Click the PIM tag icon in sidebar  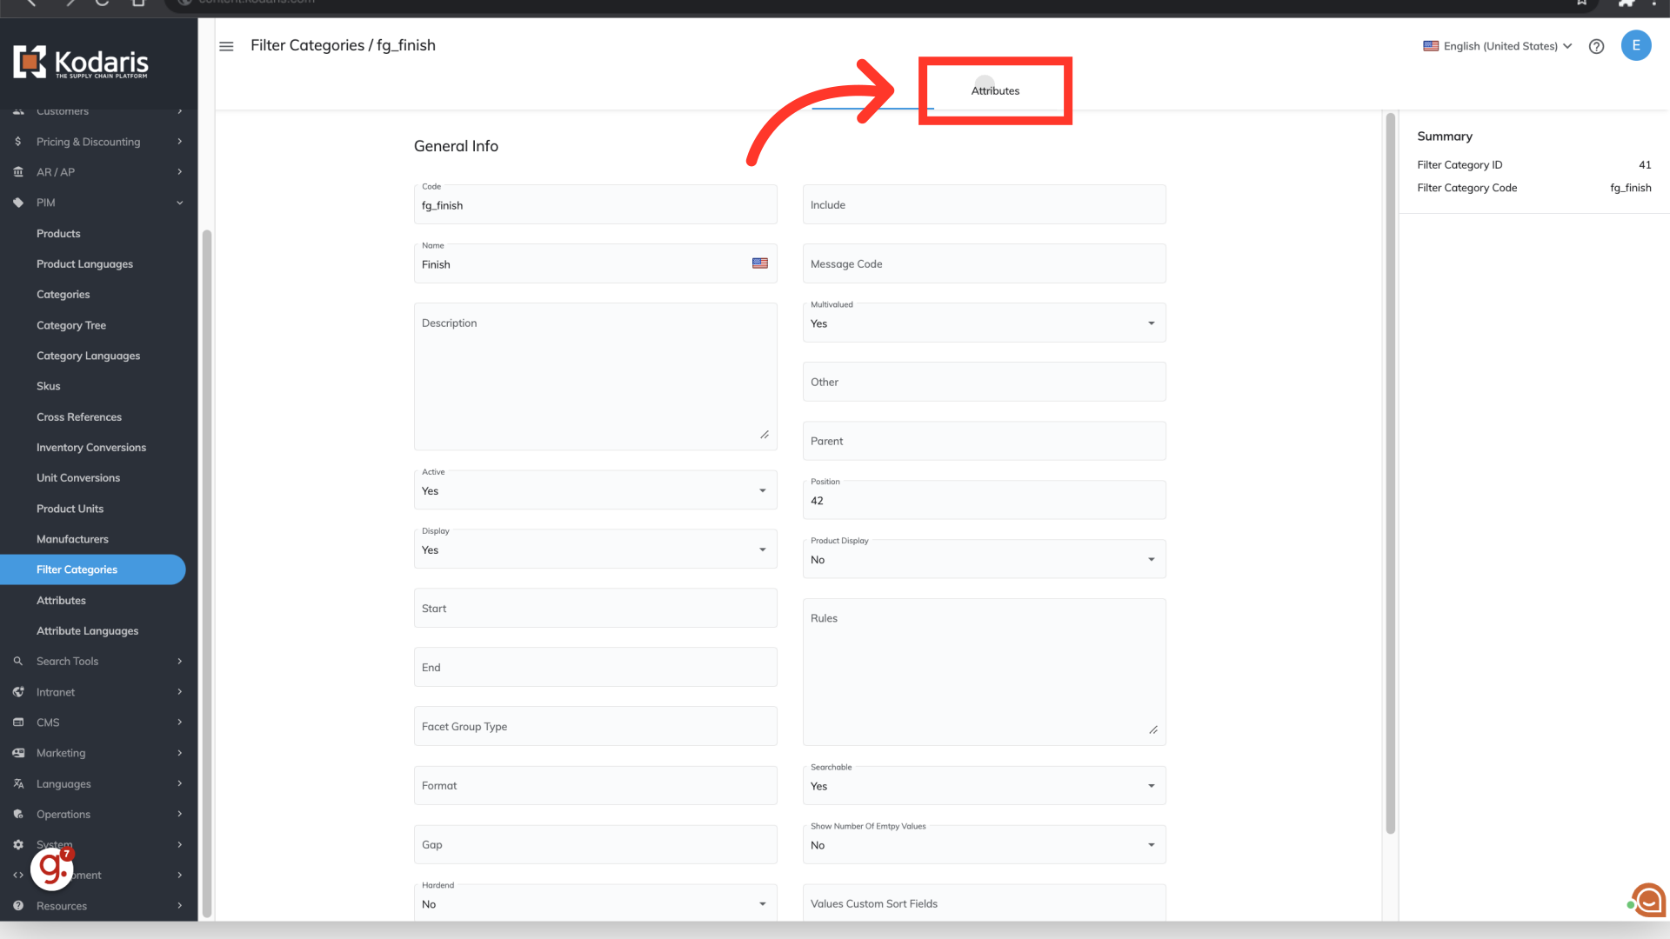(18, 203)
